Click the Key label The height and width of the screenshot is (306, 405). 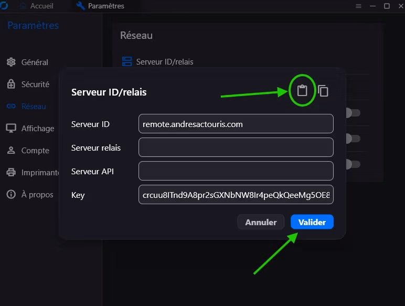[x=78, y=195]
